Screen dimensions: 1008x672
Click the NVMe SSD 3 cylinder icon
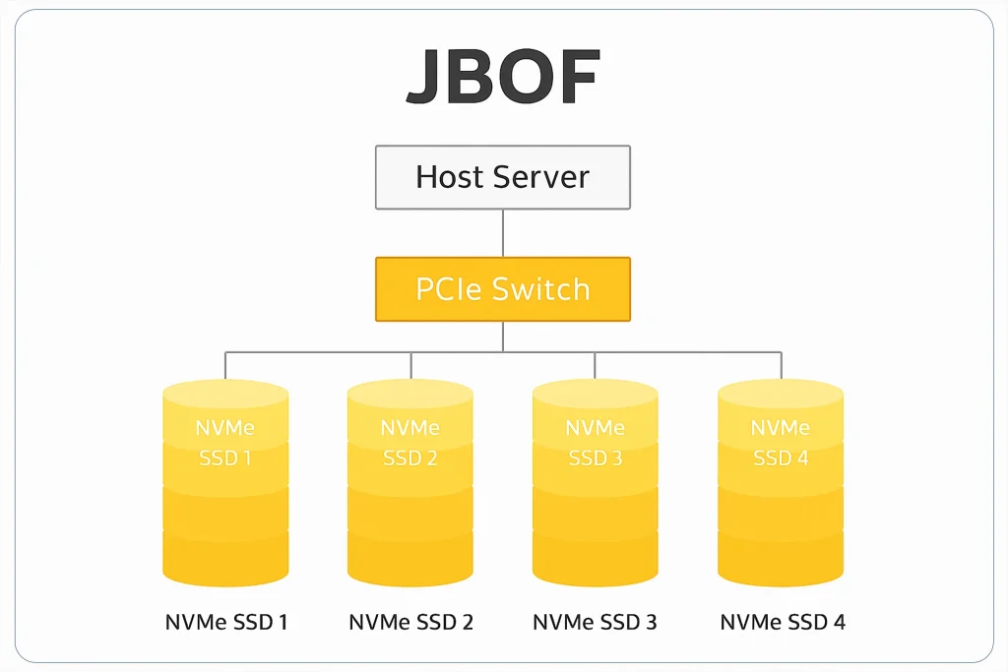click(596, 483)
